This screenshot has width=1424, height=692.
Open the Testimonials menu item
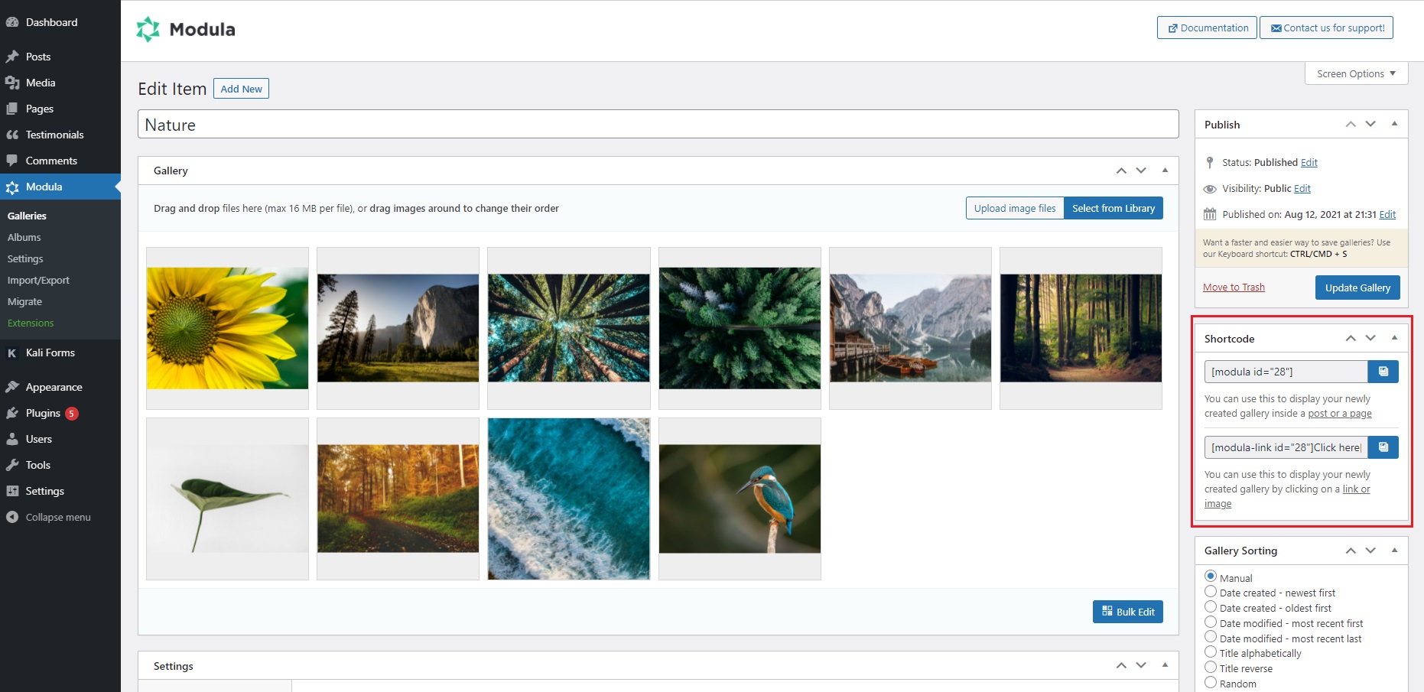[54, 134]
